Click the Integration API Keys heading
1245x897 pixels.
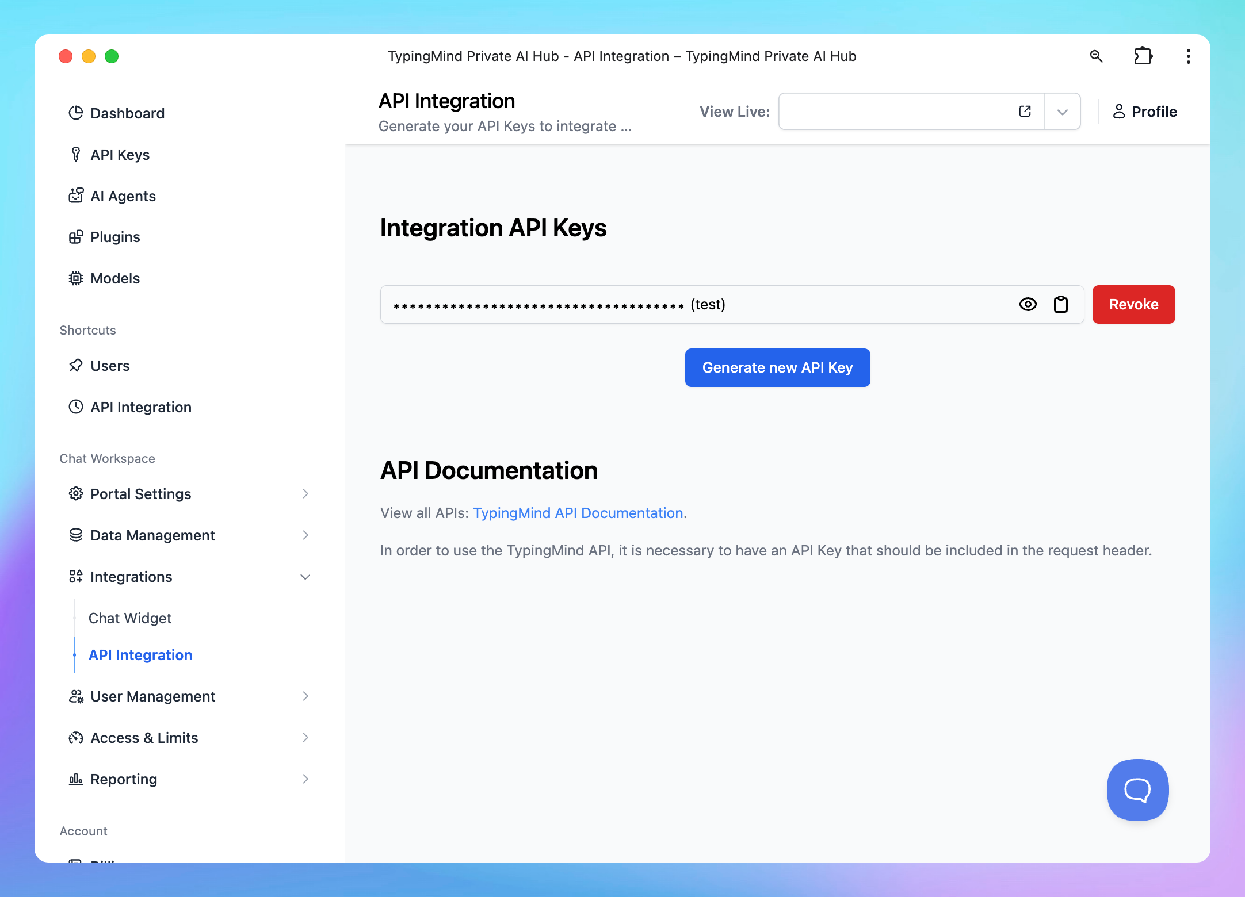point(493,228)
